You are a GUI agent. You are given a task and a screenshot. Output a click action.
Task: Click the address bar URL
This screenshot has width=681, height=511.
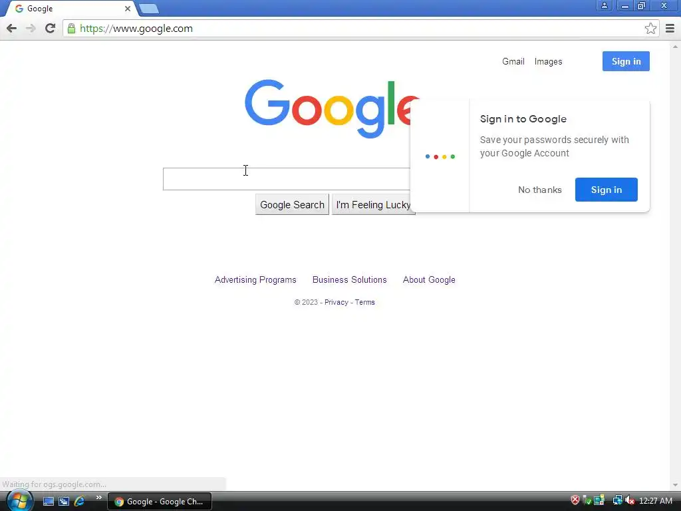(x=136, y=29)
